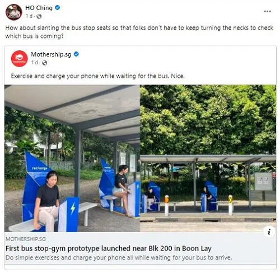Click the lightning bolt charging panel in photo
Image resolution: width=280 pixels, height=273 pixels.
pyautogui.click(x=69, y=214)
